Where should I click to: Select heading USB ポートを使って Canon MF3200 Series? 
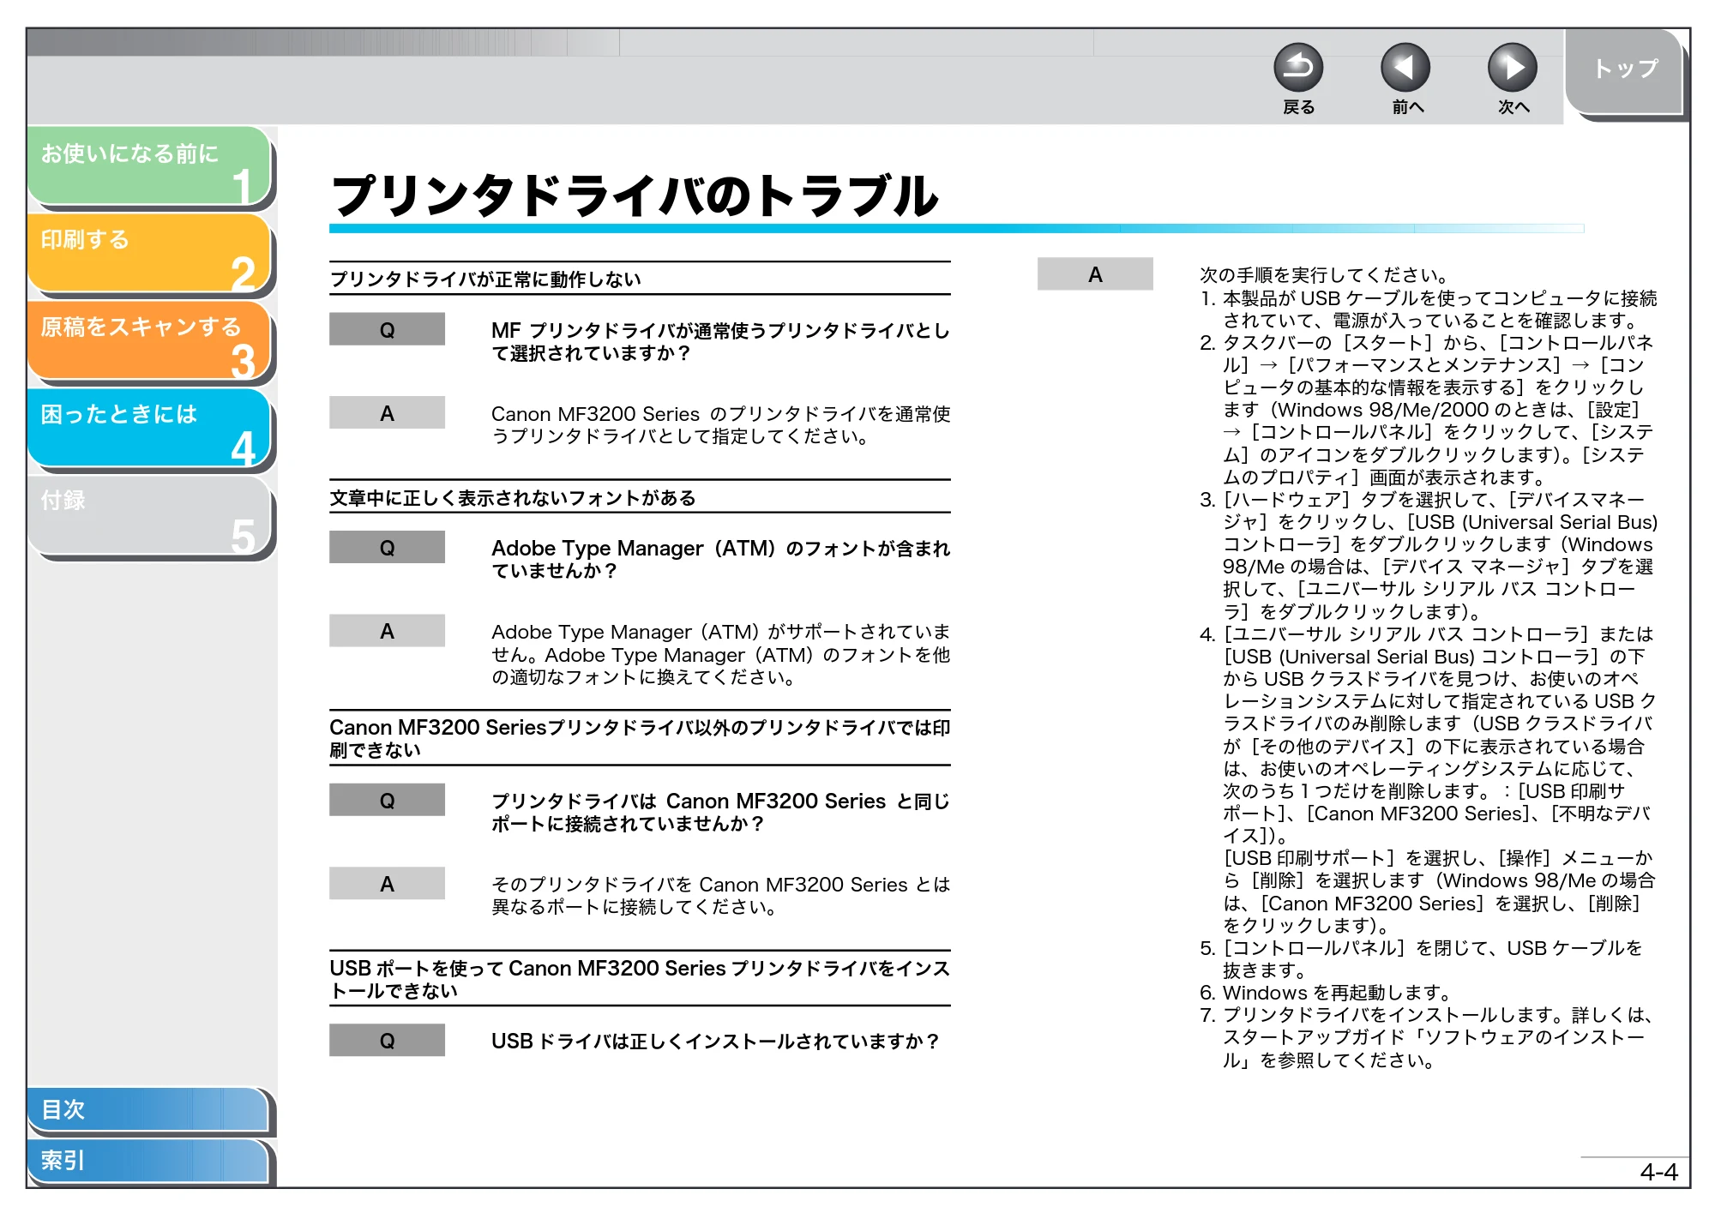(x=640, y=979)
